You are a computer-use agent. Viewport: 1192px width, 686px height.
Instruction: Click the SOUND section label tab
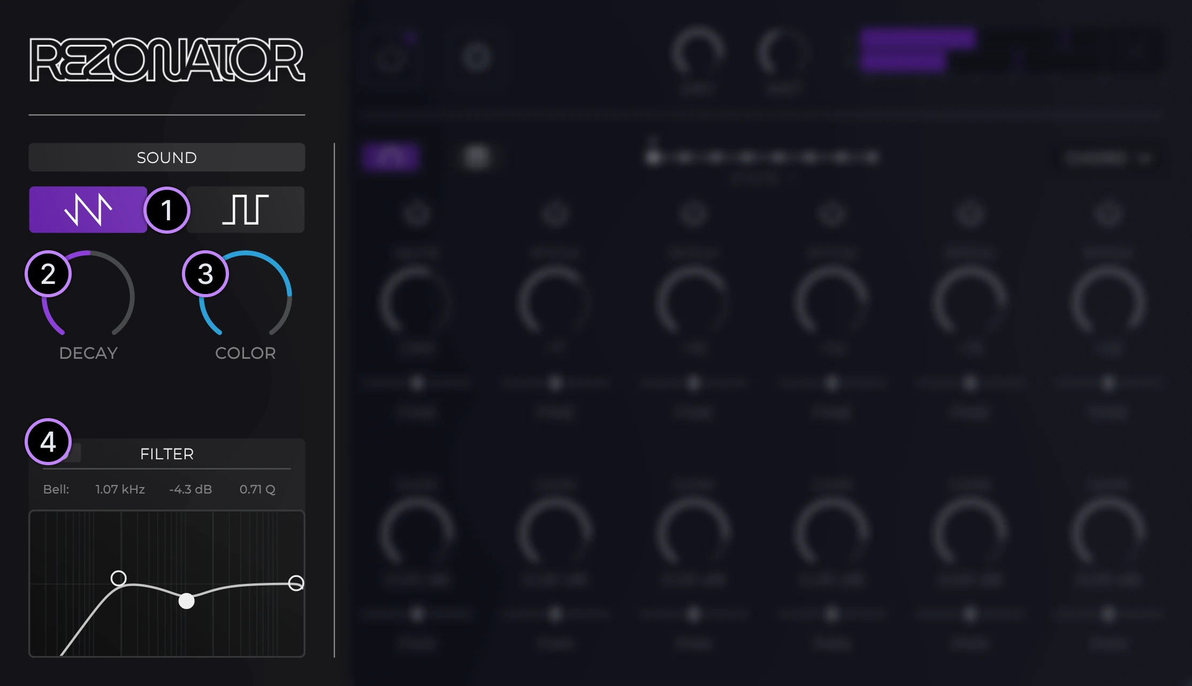click(x=166, y=157)
